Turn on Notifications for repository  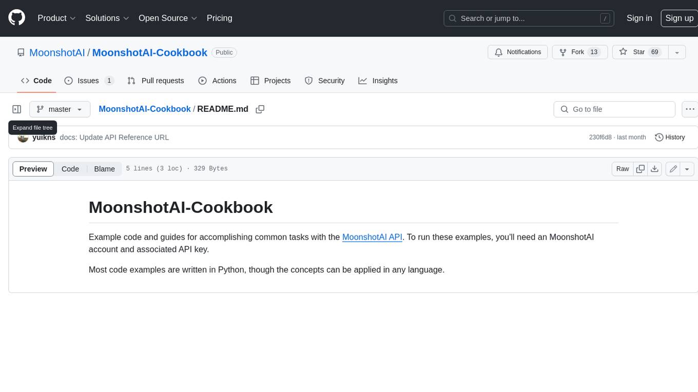tap(518, 52)
